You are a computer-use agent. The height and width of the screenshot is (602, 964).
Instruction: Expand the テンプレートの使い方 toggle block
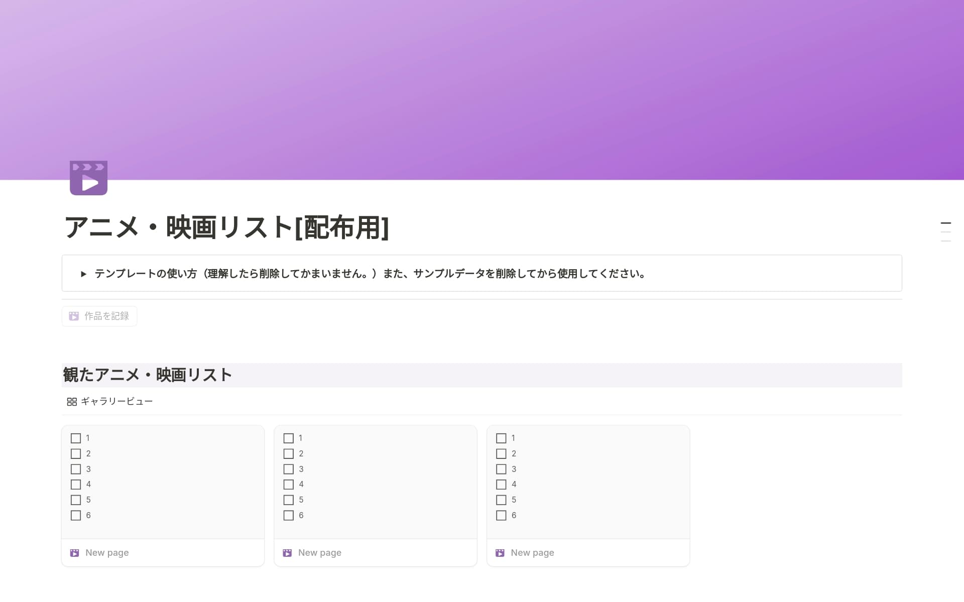(x=83, y=274)
